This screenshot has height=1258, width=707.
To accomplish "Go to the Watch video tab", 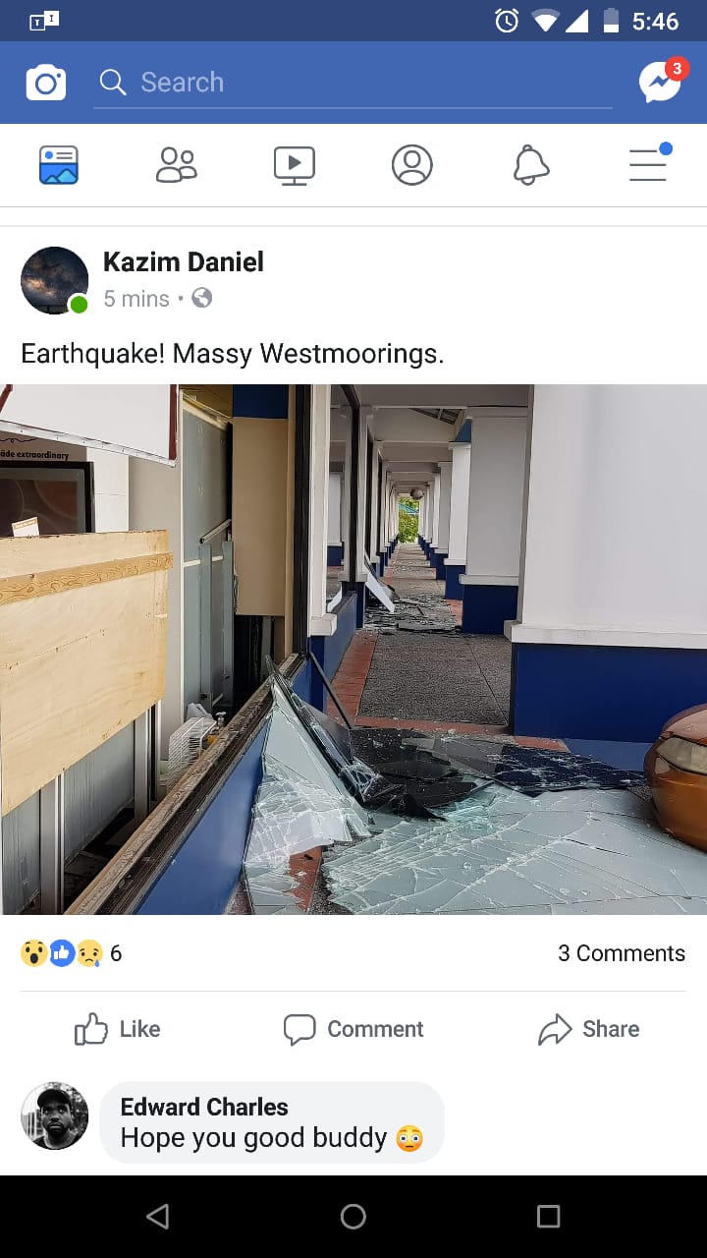I will [295, 165].
